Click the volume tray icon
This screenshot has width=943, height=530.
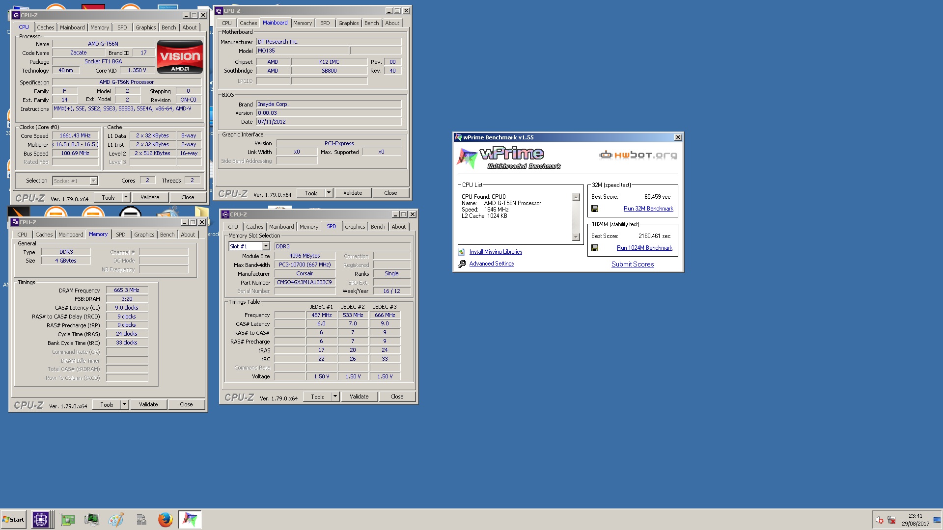(x=879, y=520)
